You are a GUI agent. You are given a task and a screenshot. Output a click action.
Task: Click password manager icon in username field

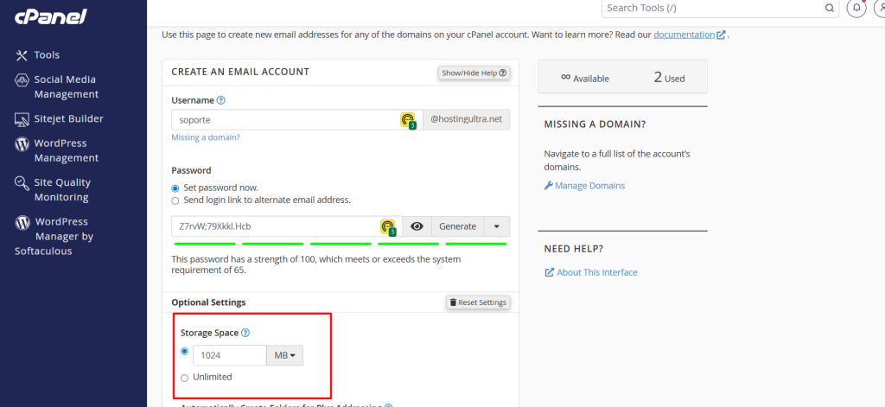coord(408,120)
